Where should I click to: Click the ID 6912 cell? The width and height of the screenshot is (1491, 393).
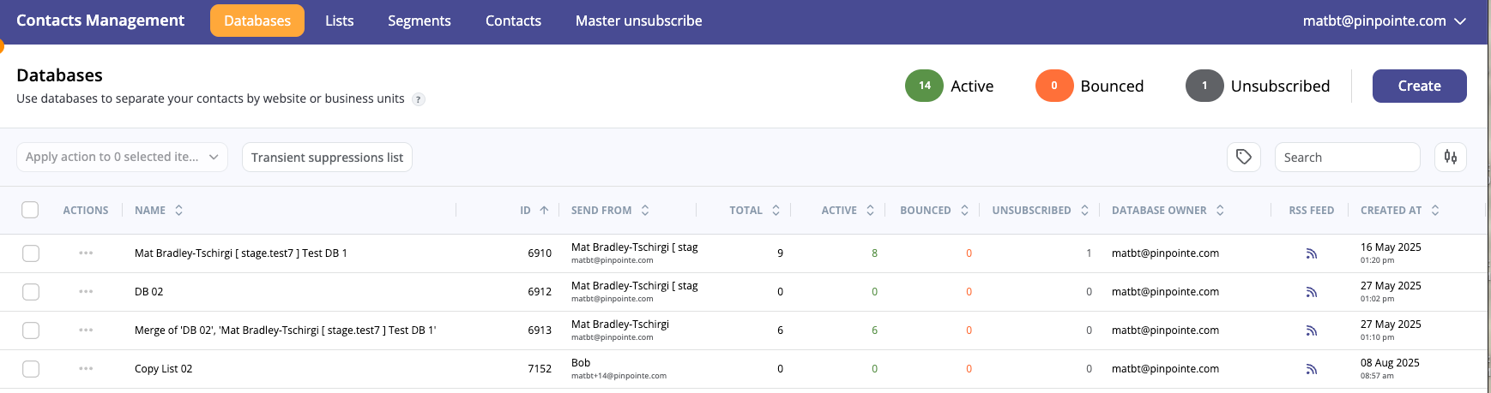click(x=540, y=292)
